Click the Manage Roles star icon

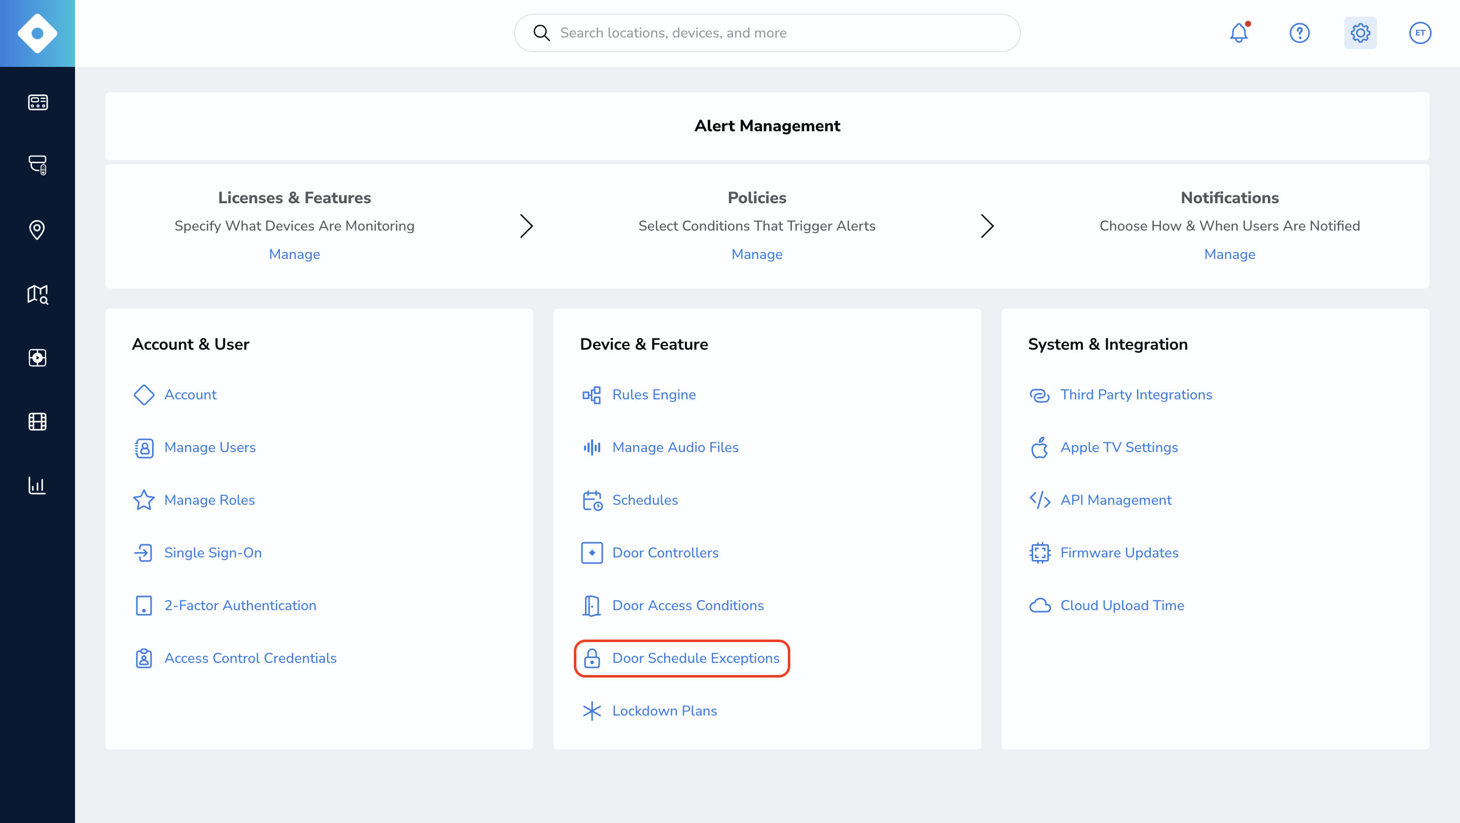tap(144, 500)
